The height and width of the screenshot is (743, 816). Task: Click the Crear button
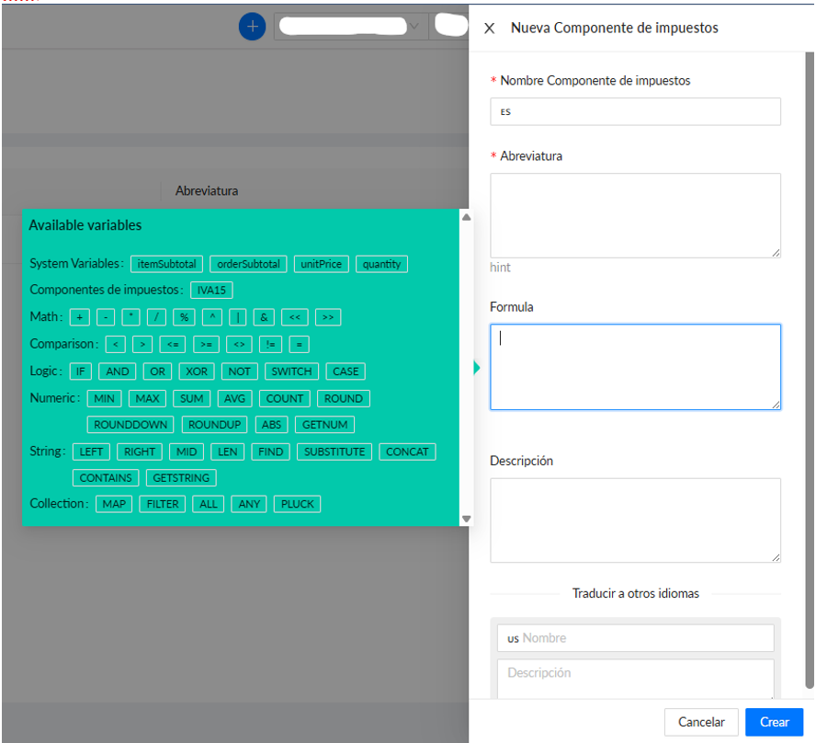point(775,722)
